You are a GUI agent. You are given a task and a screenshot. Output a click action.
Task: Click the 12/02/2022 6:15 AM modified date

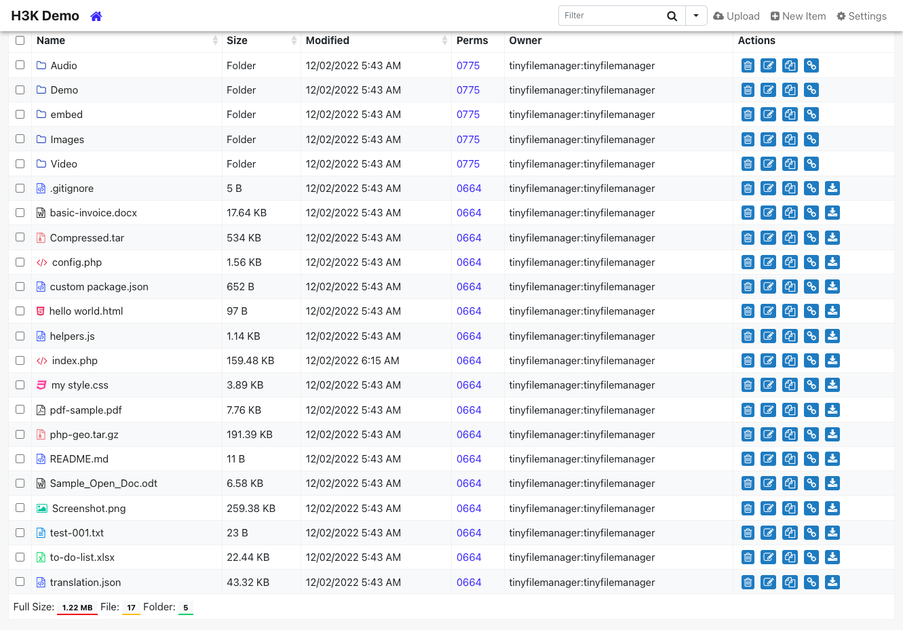pos(353,361)
